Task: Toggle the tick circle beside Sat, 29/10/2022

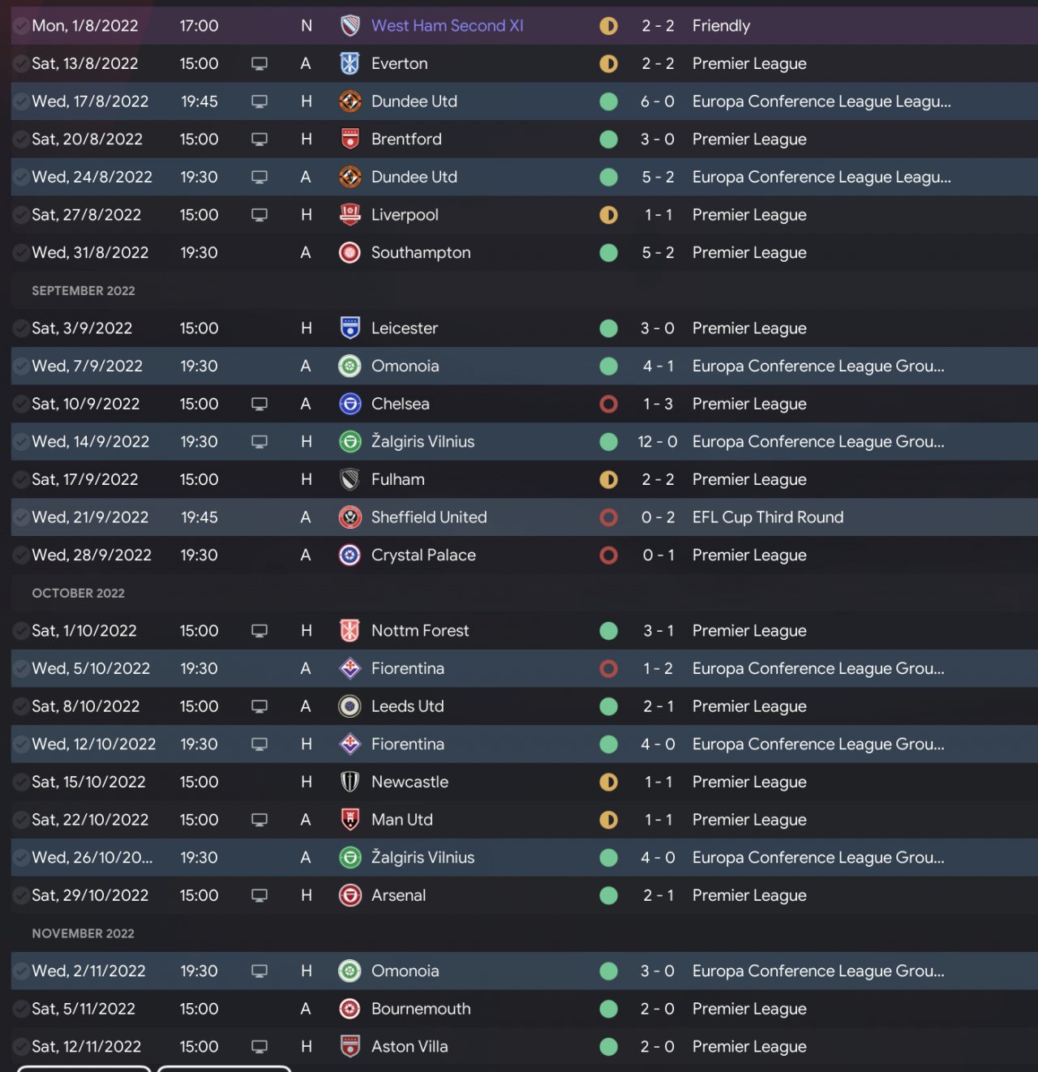Action: pyautogui.click(x=21, y=895)
